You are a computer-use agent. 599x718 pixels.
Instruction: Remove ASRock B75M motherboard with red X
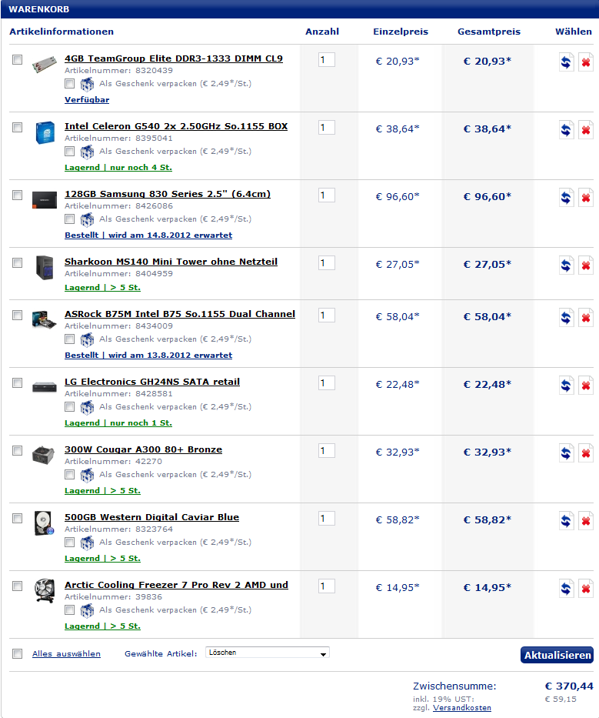click(586, 318)
